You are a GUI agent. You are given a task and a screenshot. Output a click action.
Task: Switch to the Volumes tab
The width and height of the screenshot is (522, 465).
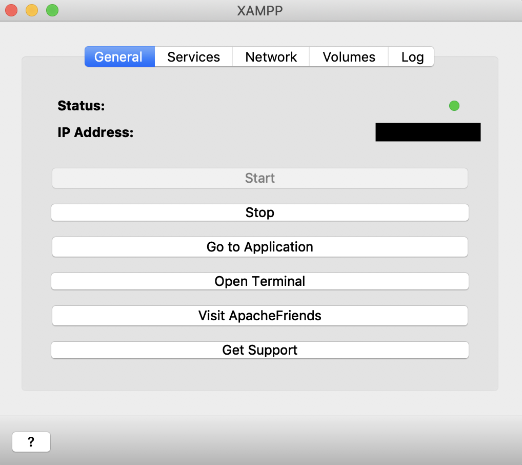pos(349,56)
